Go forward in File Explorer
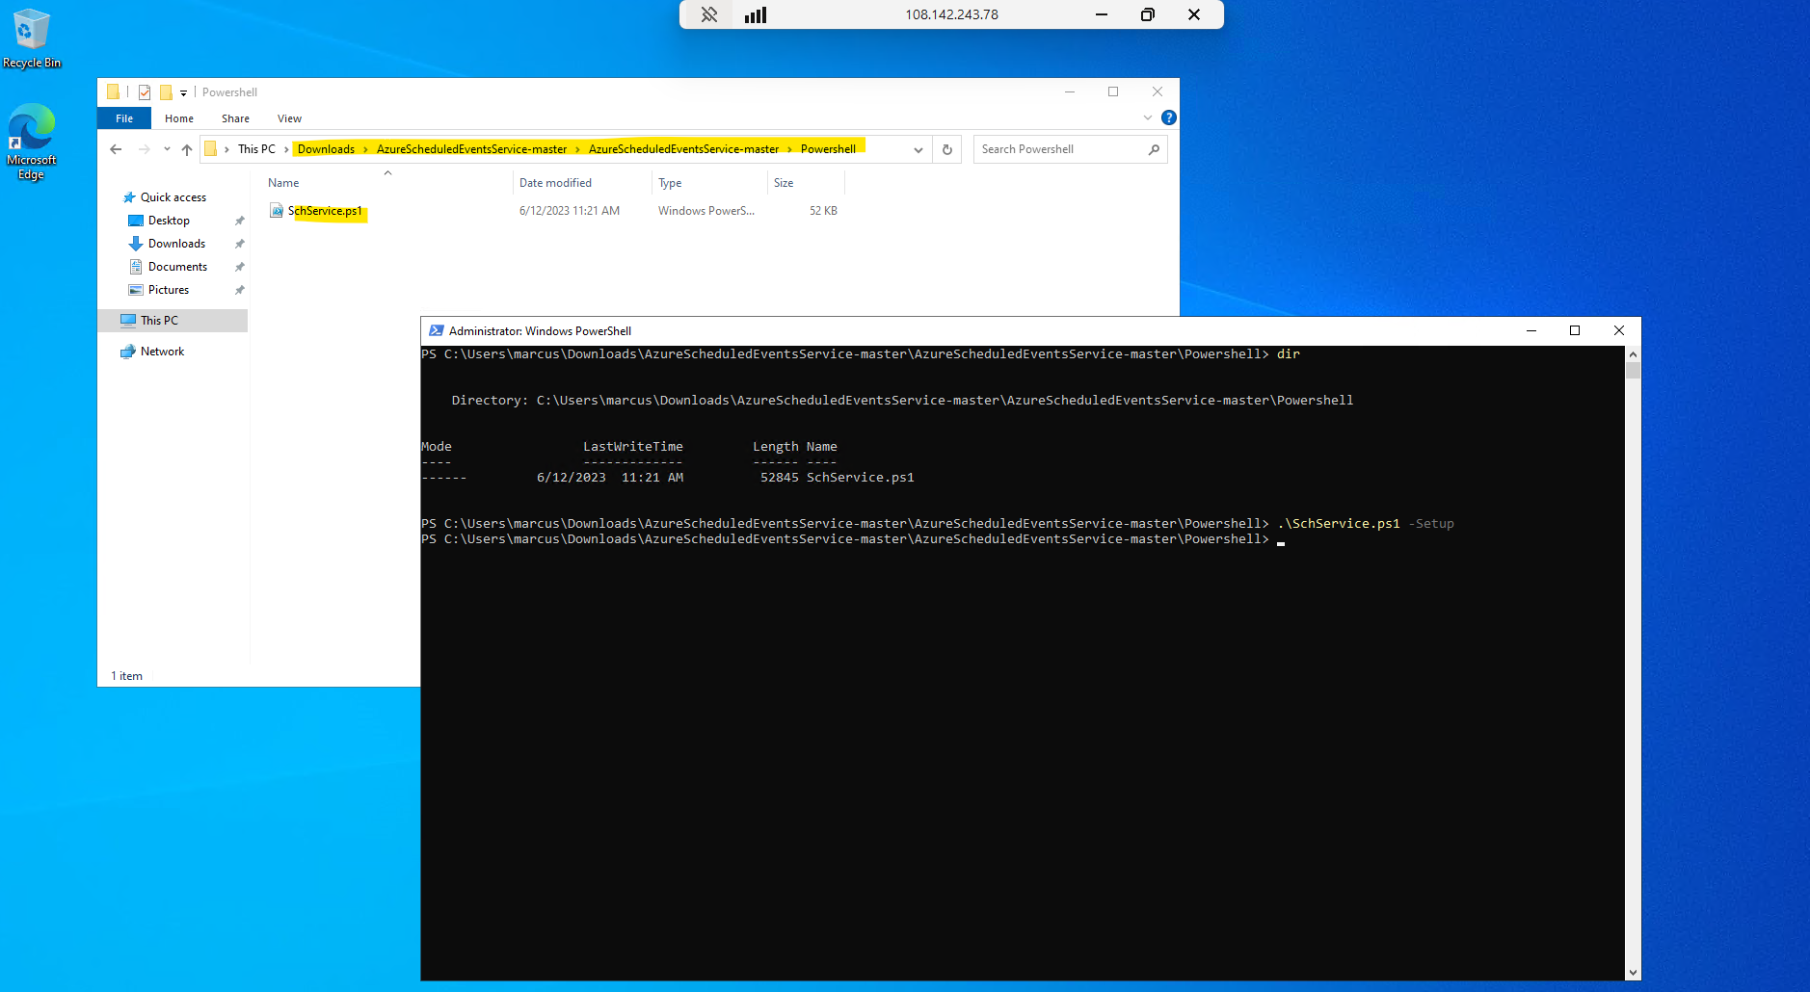The width and height of the screenshot is (1810, 992). (144, 149)
